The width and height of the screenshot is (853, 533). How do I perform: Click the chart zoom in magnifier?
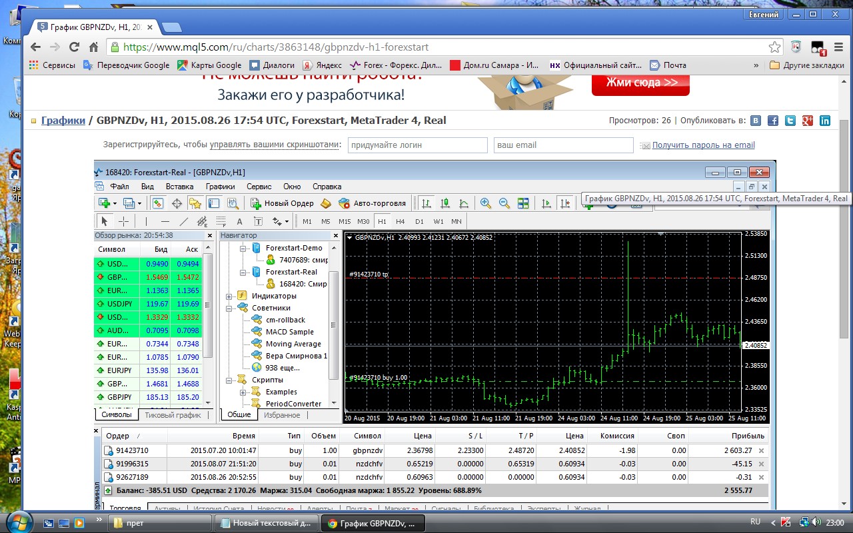pos(486,203)
